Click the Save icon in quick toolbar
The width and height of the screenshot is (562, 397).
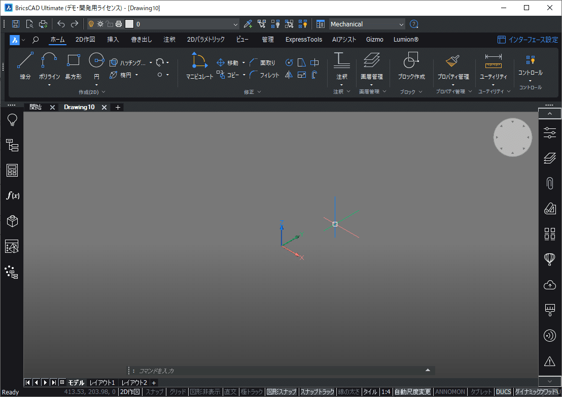15,24
